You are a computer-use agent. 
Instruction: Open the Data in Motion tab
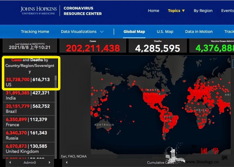pyautogui.click(x=199, y=31)
